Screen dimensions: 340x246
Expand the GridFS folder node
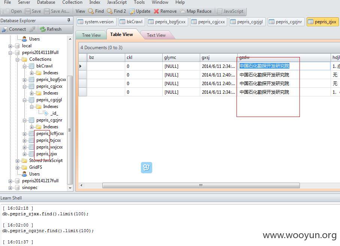17,168
